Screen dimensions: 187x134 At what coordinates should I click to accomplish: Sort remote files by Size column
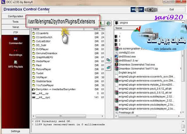[92, 29]
